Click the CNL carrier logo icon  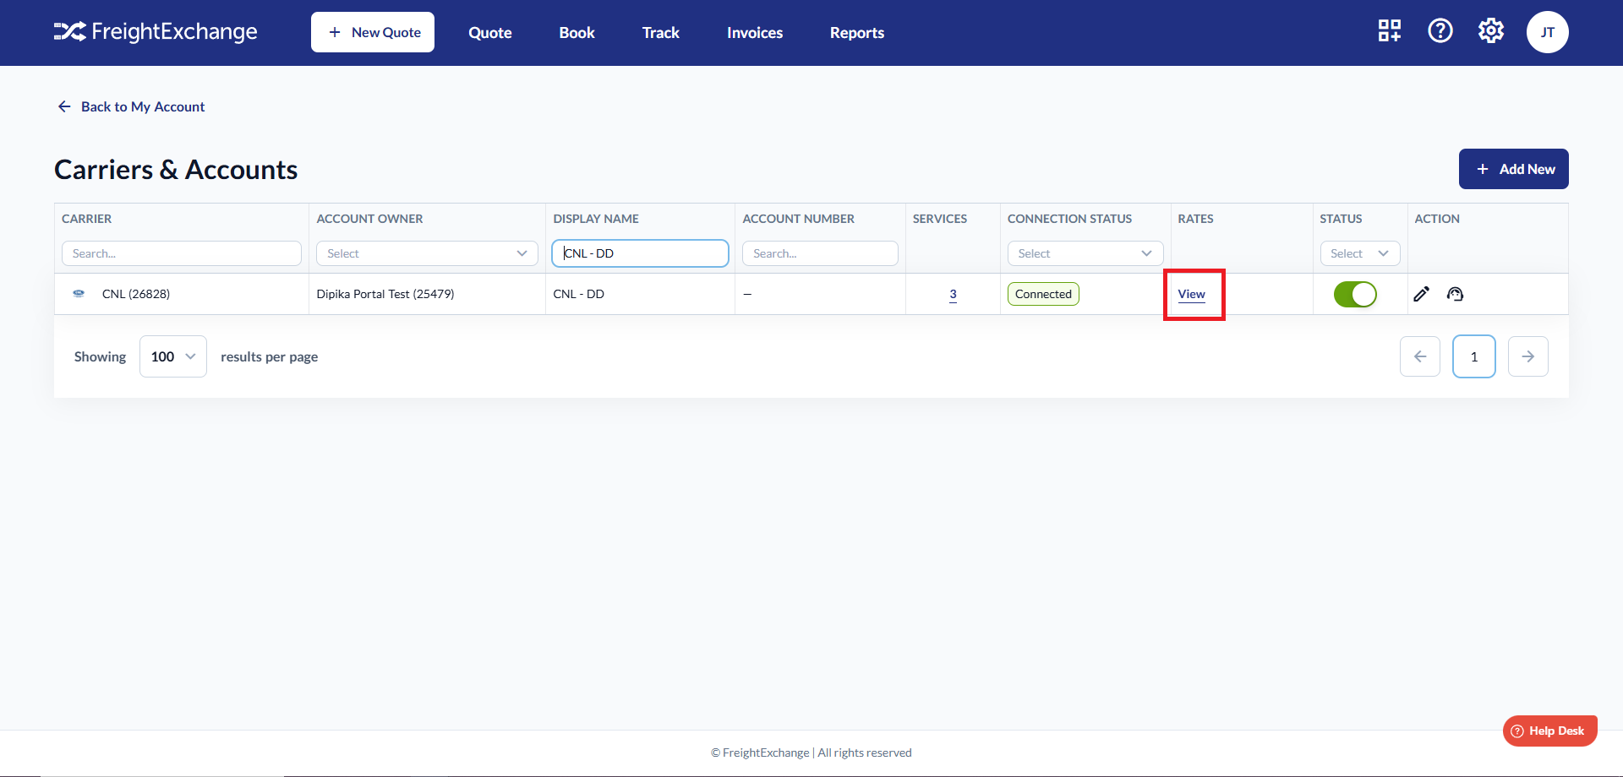79,294
